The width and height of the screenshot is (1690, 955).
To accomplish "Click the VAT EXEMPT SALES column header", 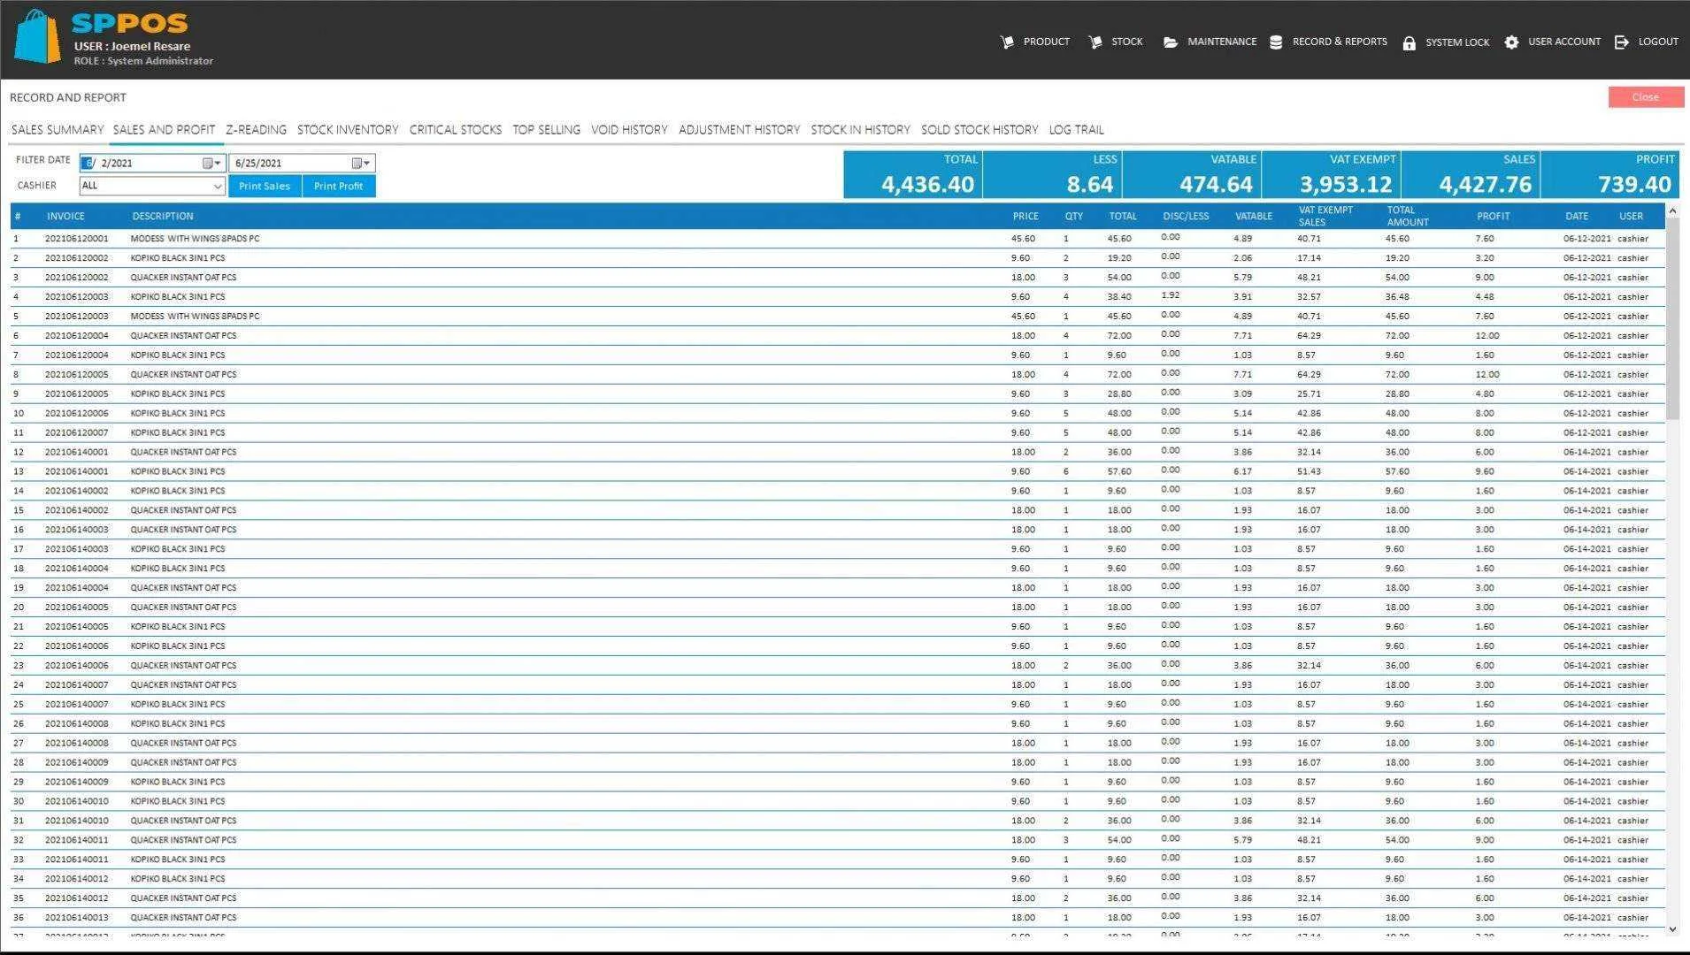I will pos(1325,216).
